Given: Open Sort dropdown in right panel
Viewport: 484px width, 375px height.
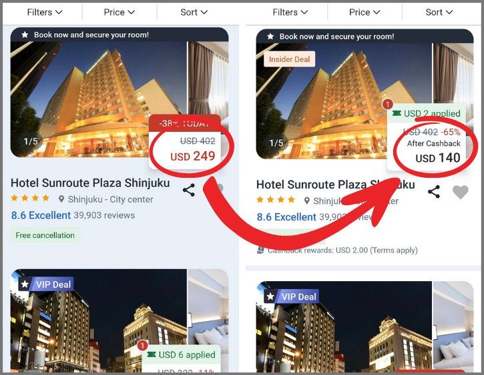Looking at the screenshot, I should click(x=439, y=12).
